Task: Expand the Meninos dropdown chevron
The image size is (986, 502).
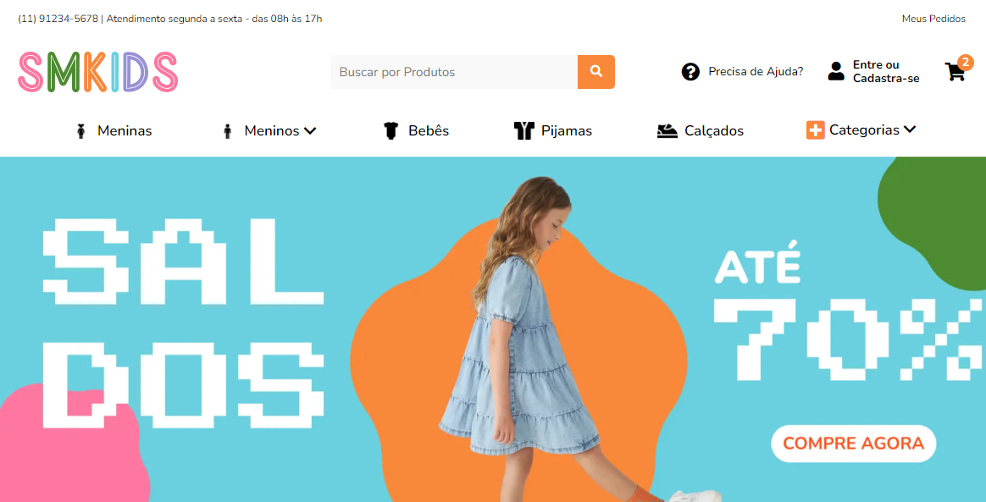Action: click(310, 130)
